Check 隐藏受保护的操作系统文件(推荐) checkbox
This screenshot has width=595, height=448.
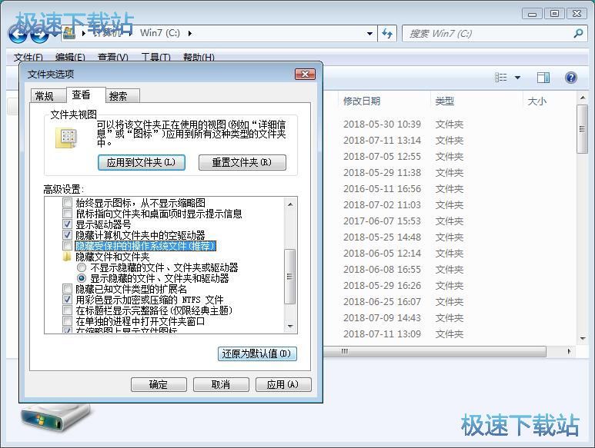click(67, 246)
